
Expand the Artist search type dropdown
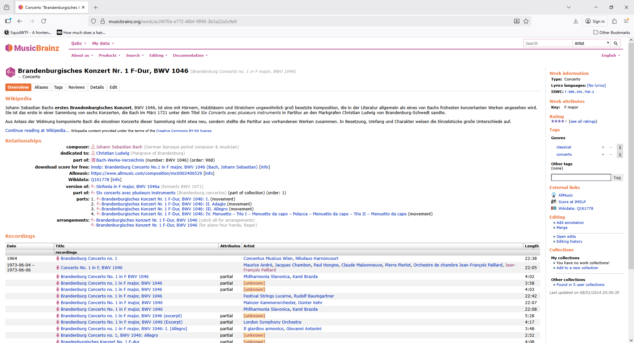point(591,43)
